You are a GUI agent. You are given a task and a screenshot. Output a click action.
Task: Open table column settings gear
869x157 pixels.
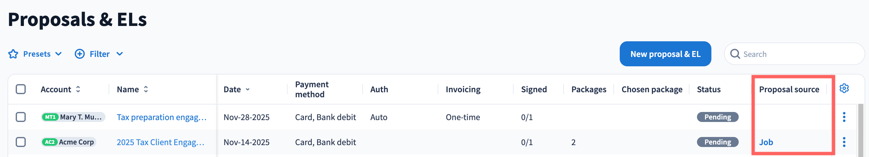click(844, 89)
